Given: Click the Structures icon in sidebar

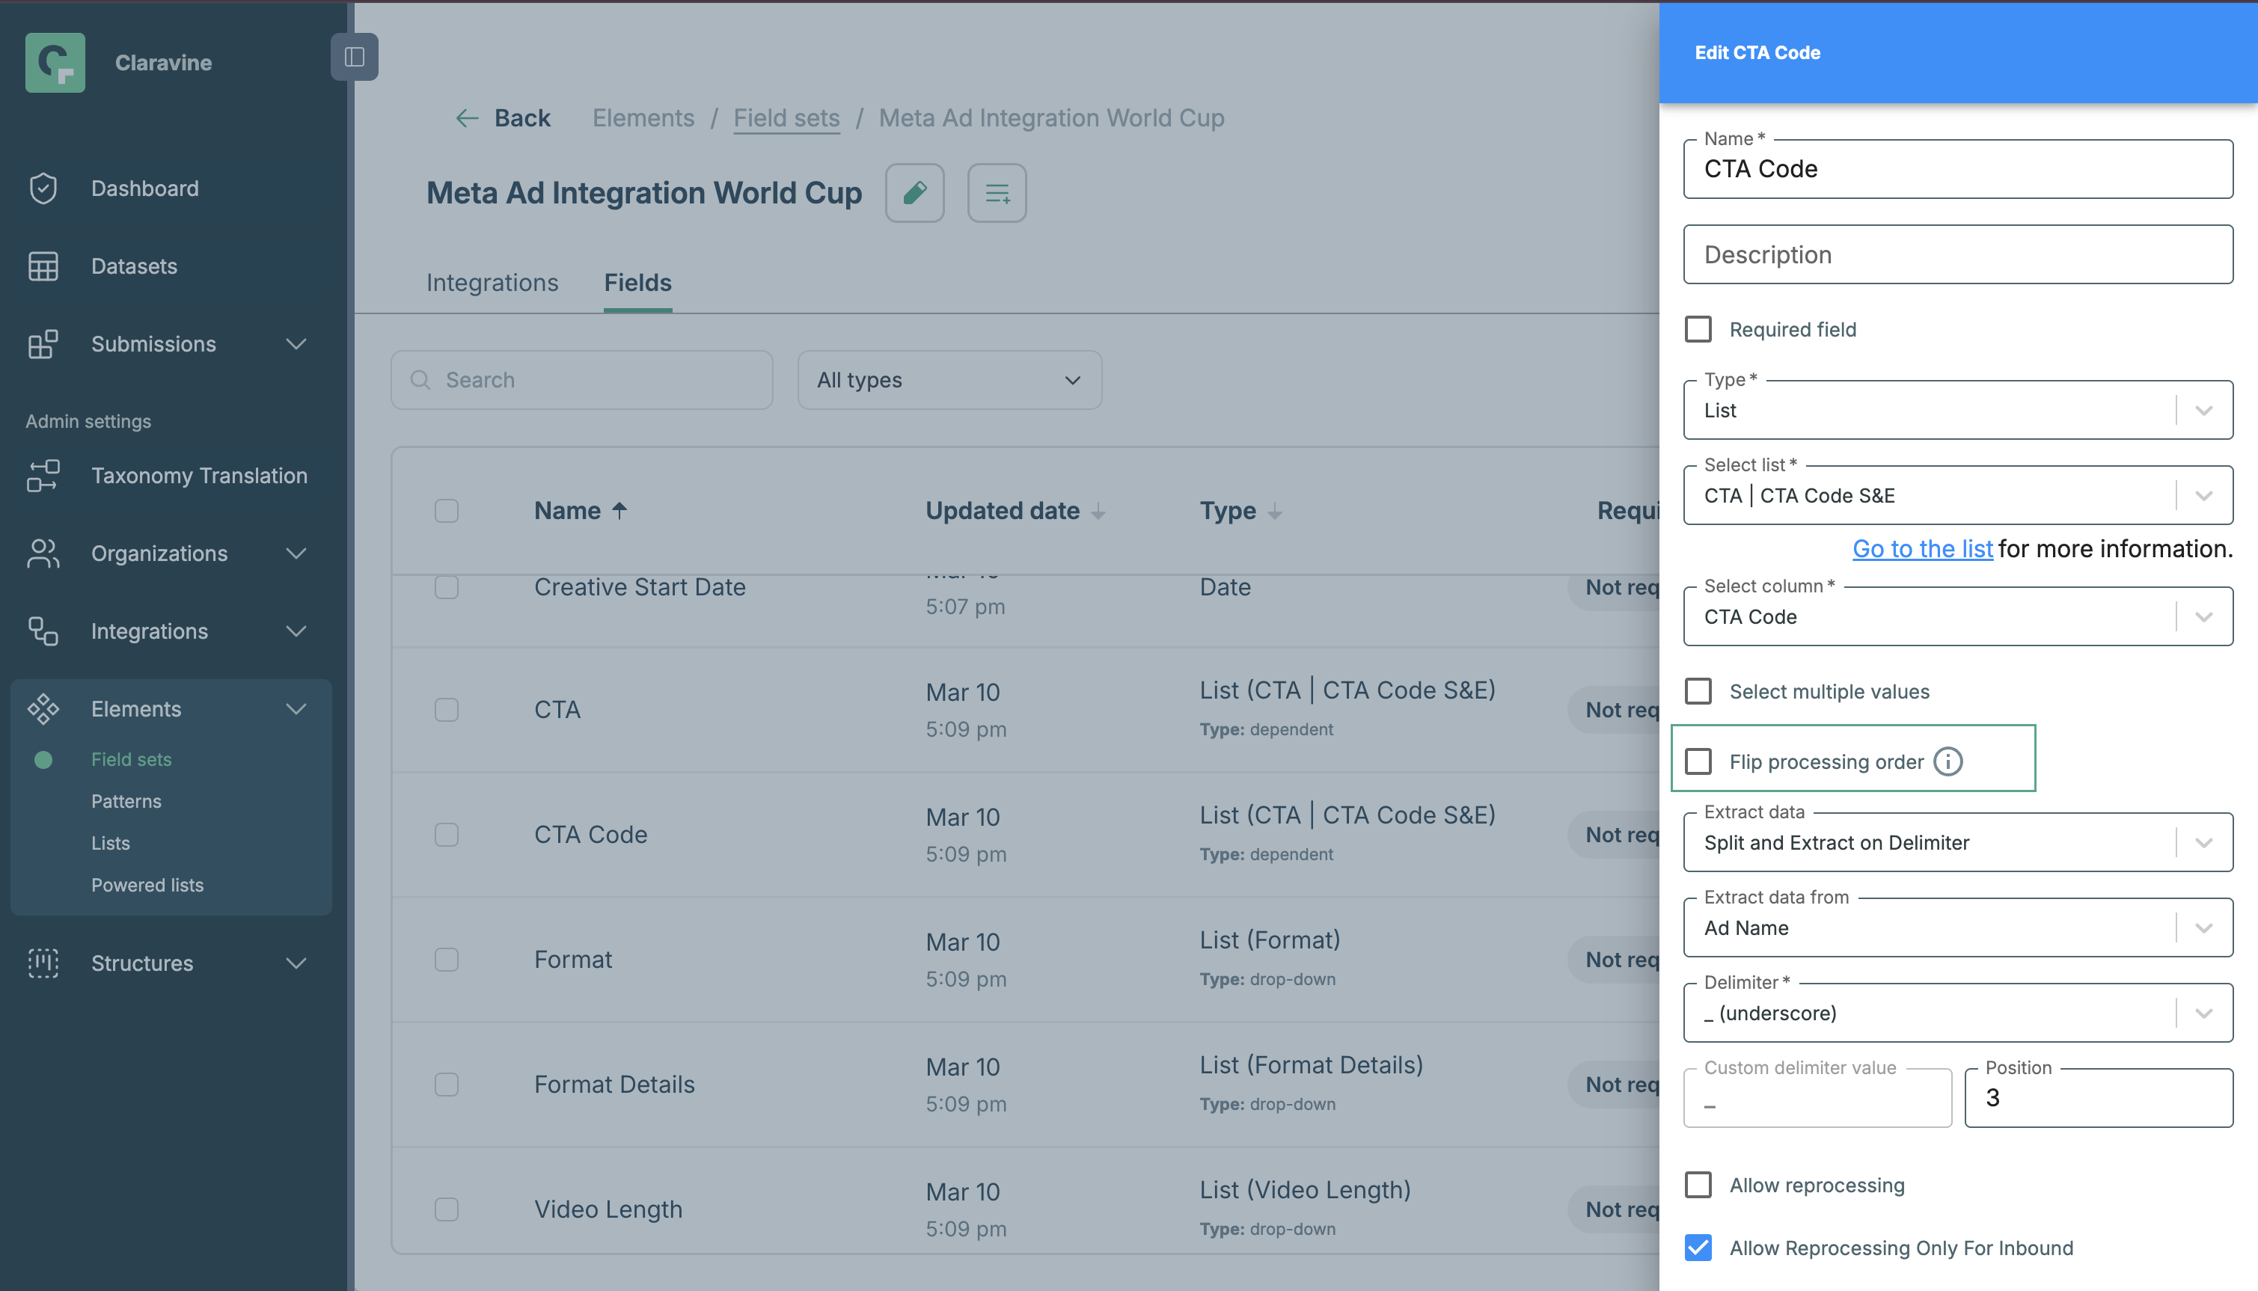Looking at the screenshot, I should (43, 963).
